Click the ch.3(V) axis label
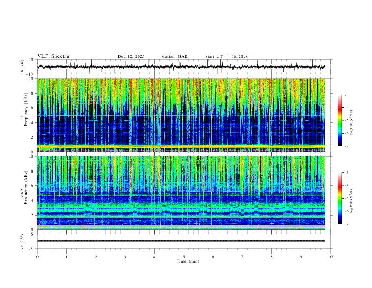Viewport: 372px width, 288px height. pos(23,242)
